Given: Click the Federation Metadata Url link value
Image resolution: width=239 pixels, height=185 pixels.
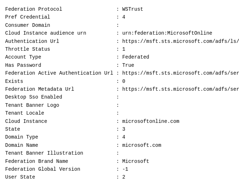Looking at the screenshot, I should pyautogui.click(x=180, y=89).
